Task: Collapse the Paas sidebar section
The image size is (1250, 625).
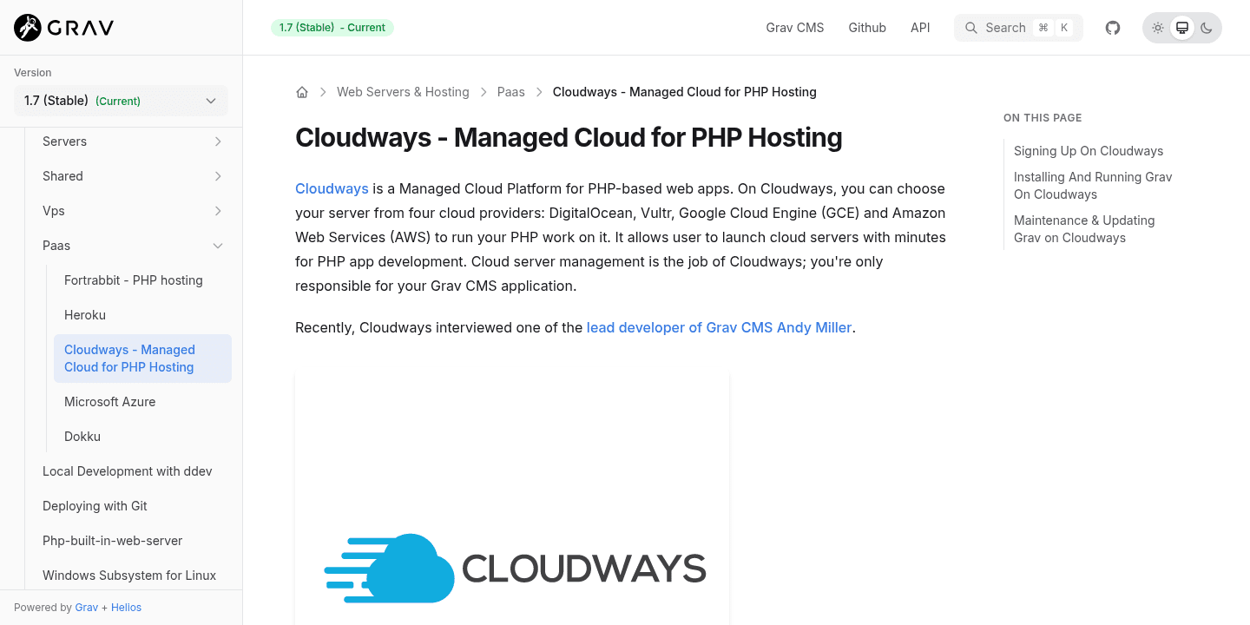Action: click(218, 246)
